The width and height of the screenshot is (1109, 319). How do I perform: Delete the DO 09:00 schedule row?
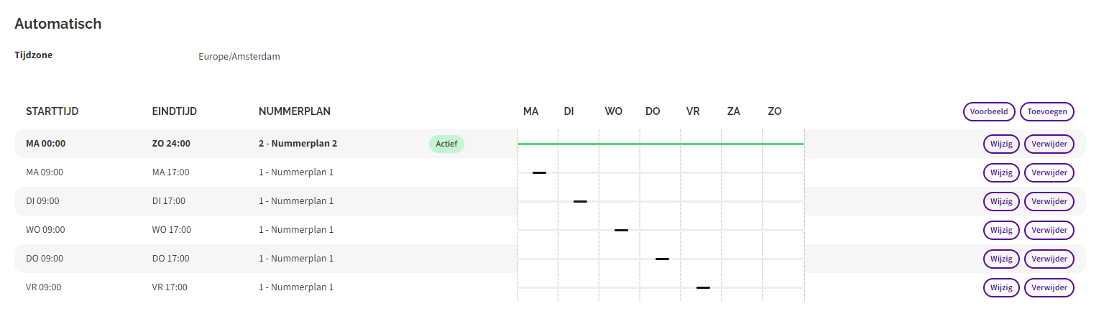coord(1049,259)
